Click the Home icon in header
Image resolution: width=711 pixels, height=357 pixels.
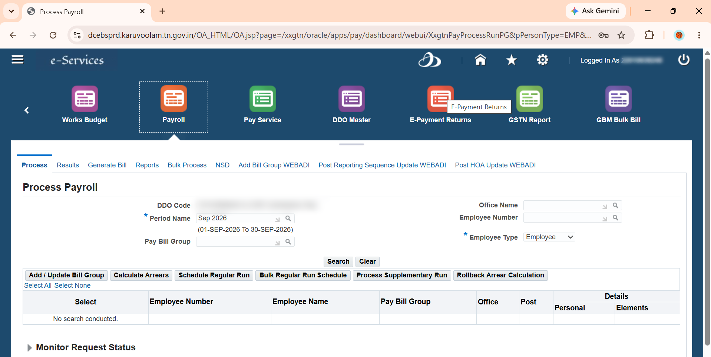coord(480,60)
